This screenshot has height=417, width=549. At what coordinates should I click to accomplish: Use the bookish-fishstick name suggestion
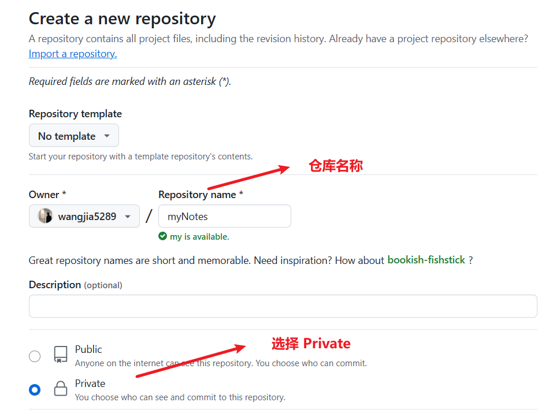click(x=426, y=260)
